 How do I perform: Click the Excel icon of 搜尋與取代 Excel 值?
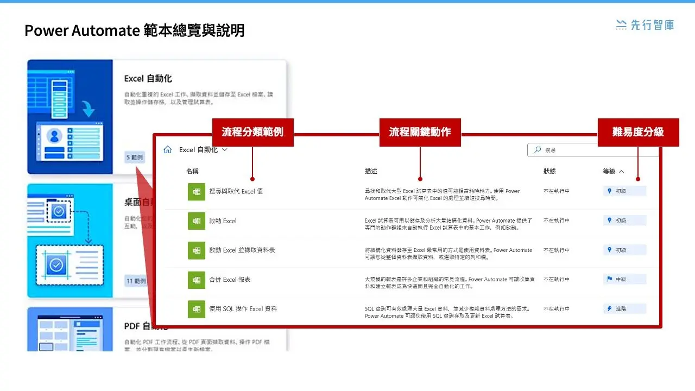(x=196, y=192)
